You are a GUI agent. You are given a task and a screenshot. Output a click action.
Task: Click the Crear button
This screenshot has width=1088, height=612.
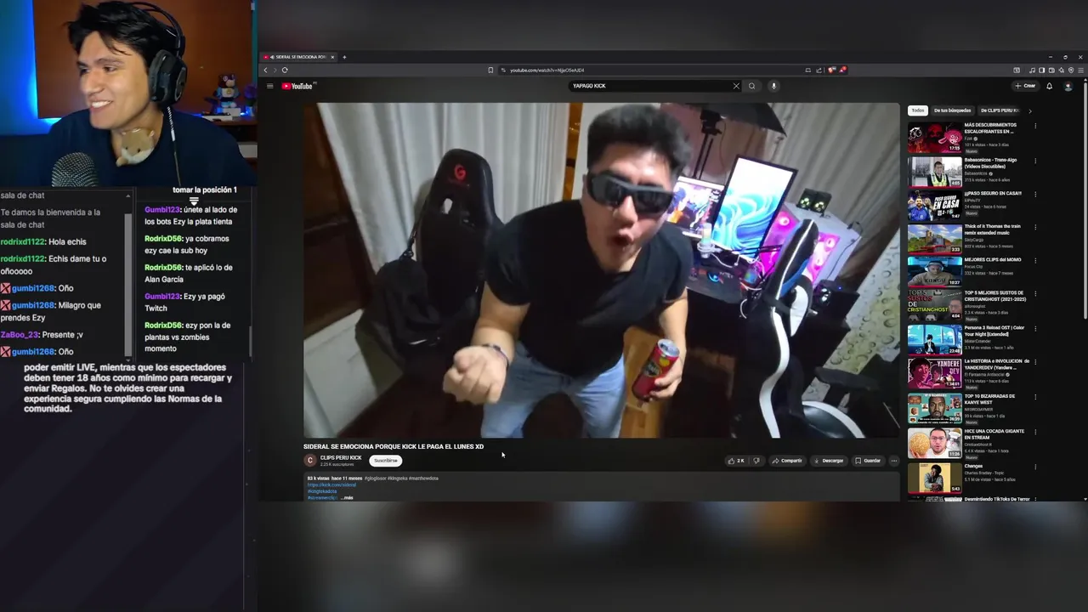1025,86
